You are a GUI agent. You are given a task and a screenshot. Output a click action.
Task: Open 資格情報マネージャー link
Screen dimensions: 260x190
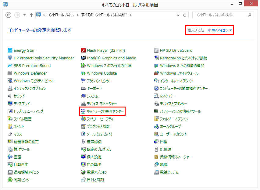point(176,157)
